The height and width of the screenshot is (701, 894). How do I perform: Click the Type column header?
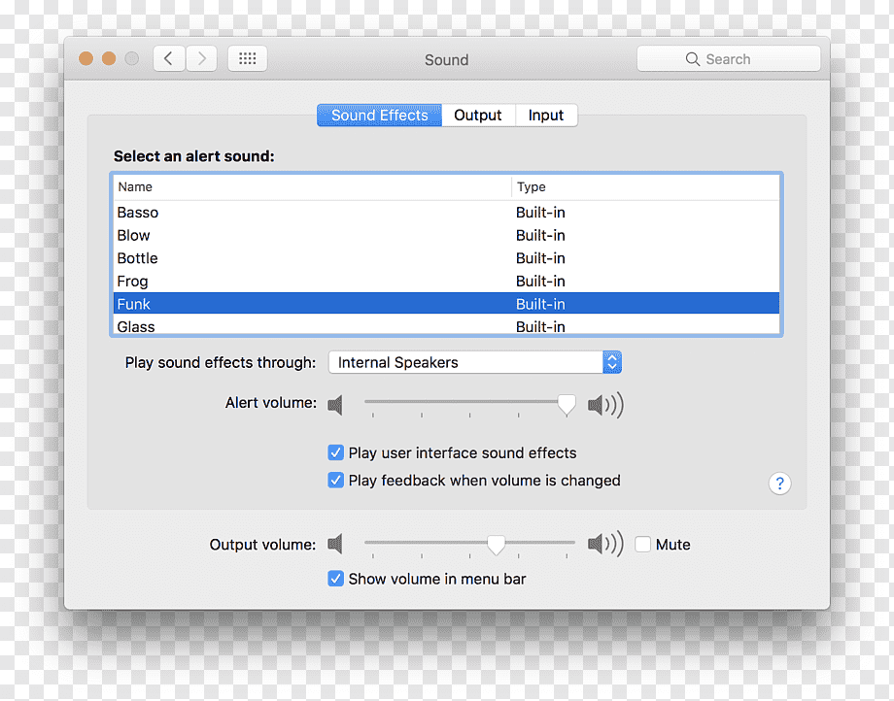(645, 186)
